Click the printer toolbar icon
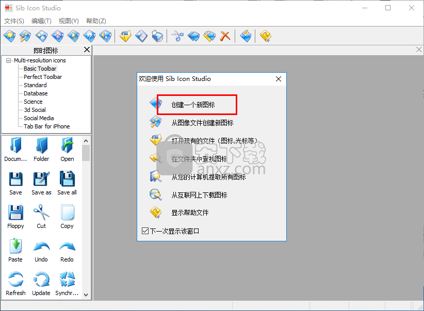The width and height of the screenshot is (424, 311). tap(157, 36)
